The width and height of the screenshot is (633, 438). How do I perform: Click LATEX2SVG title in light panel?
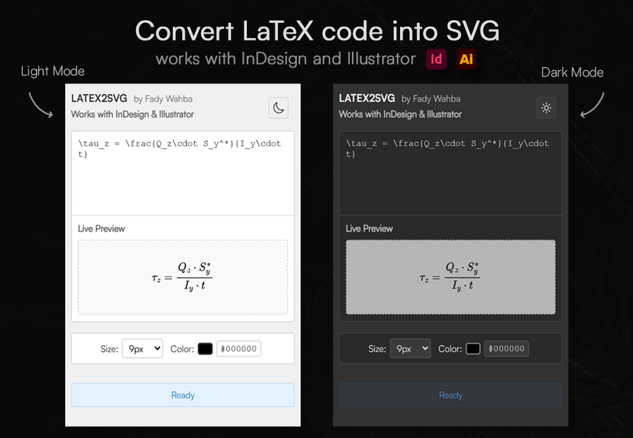click(x=99, y=99)
